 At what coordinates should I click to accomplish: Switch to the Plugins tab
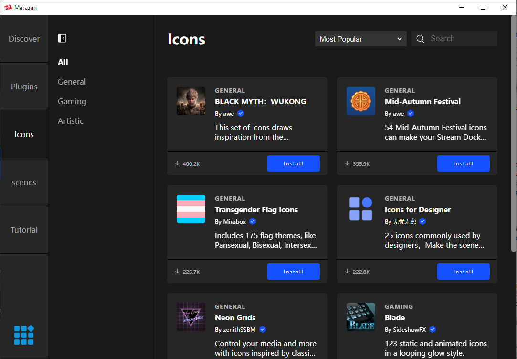24,87
